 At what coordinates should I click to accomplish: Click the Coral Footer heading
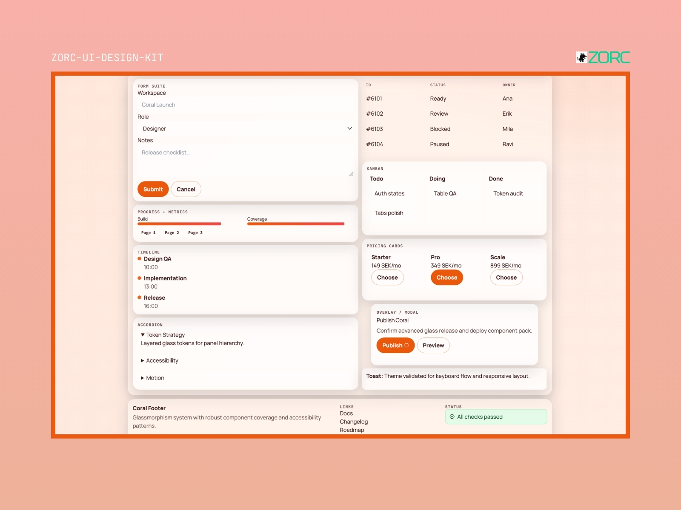pos(149,408)
